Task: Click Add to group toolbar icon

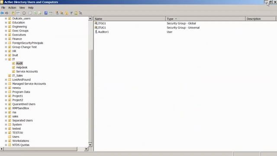Action: pyautogui.click(x=81, y=13)
